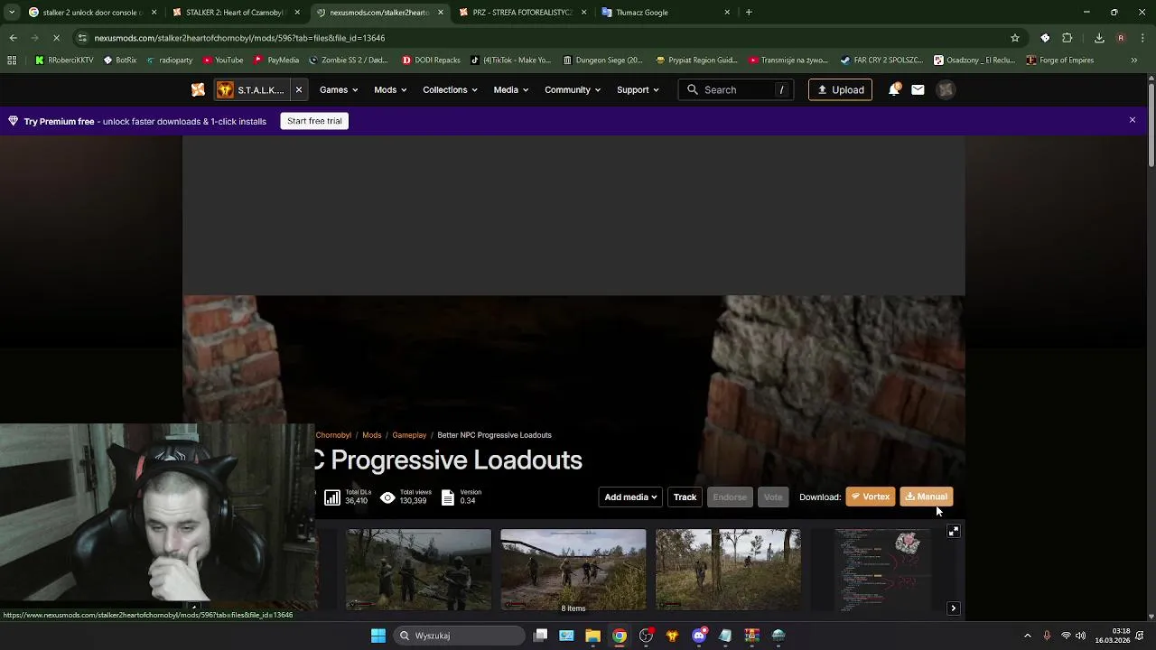The height and width of the screenshot is (650, 1156).
Task: Open gallery fullscreen expand icon
Action: click(x=954, y=532)
